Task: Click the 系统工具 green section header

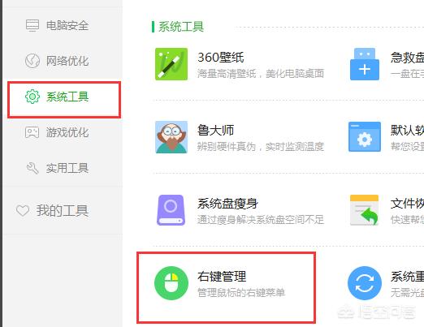Action: (181, 27)
